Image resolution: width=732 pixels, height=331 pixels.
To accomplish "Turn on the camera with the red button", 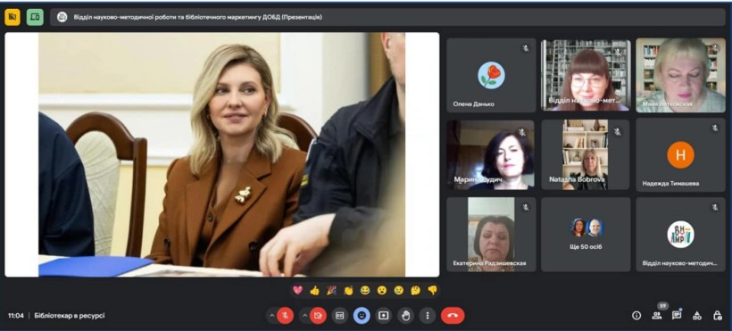I will click(x=319, y=316).
